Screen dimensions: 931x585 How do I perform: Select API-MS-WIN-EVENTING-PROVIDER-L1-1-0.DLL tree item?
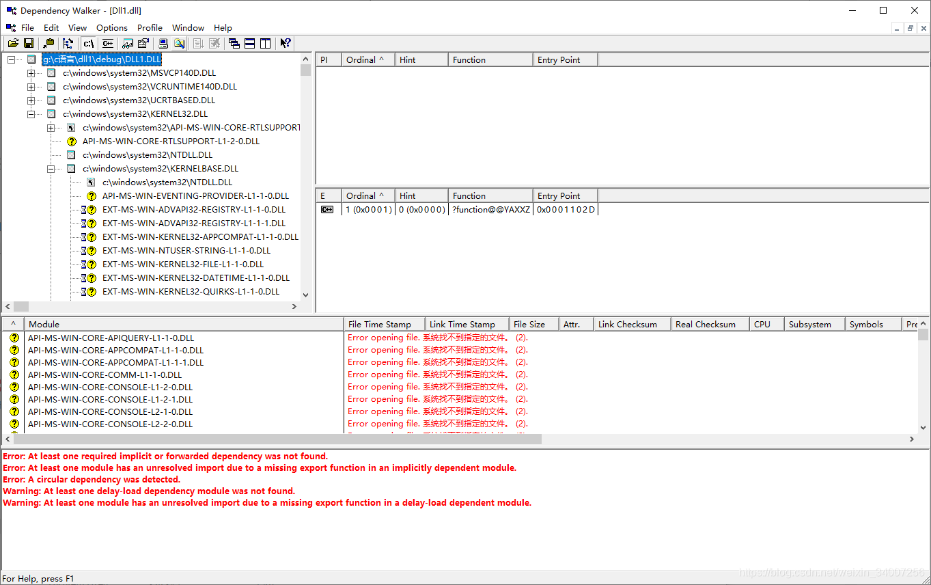pyautogui.click(x=195, y=196)
